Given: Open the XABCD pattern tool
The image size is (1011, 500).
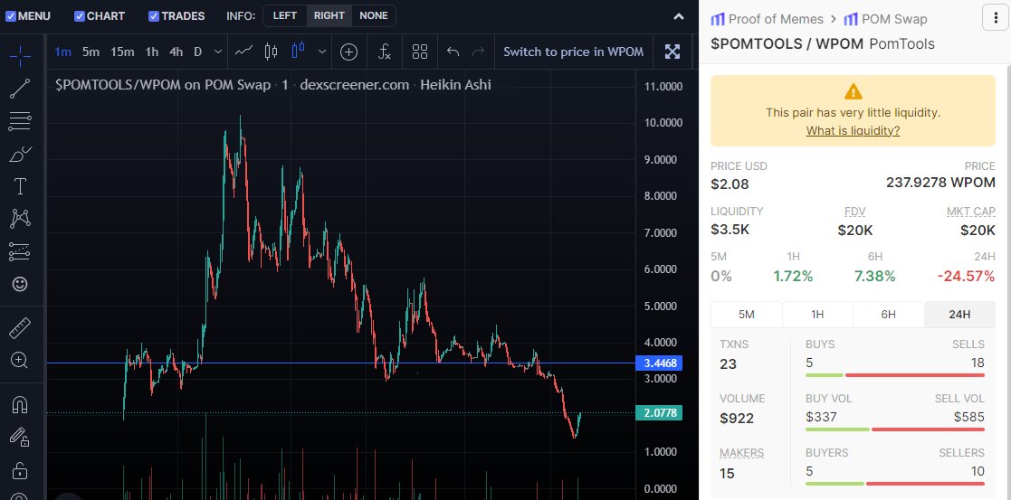Looking at the screenshot, I should click(20, 219).
